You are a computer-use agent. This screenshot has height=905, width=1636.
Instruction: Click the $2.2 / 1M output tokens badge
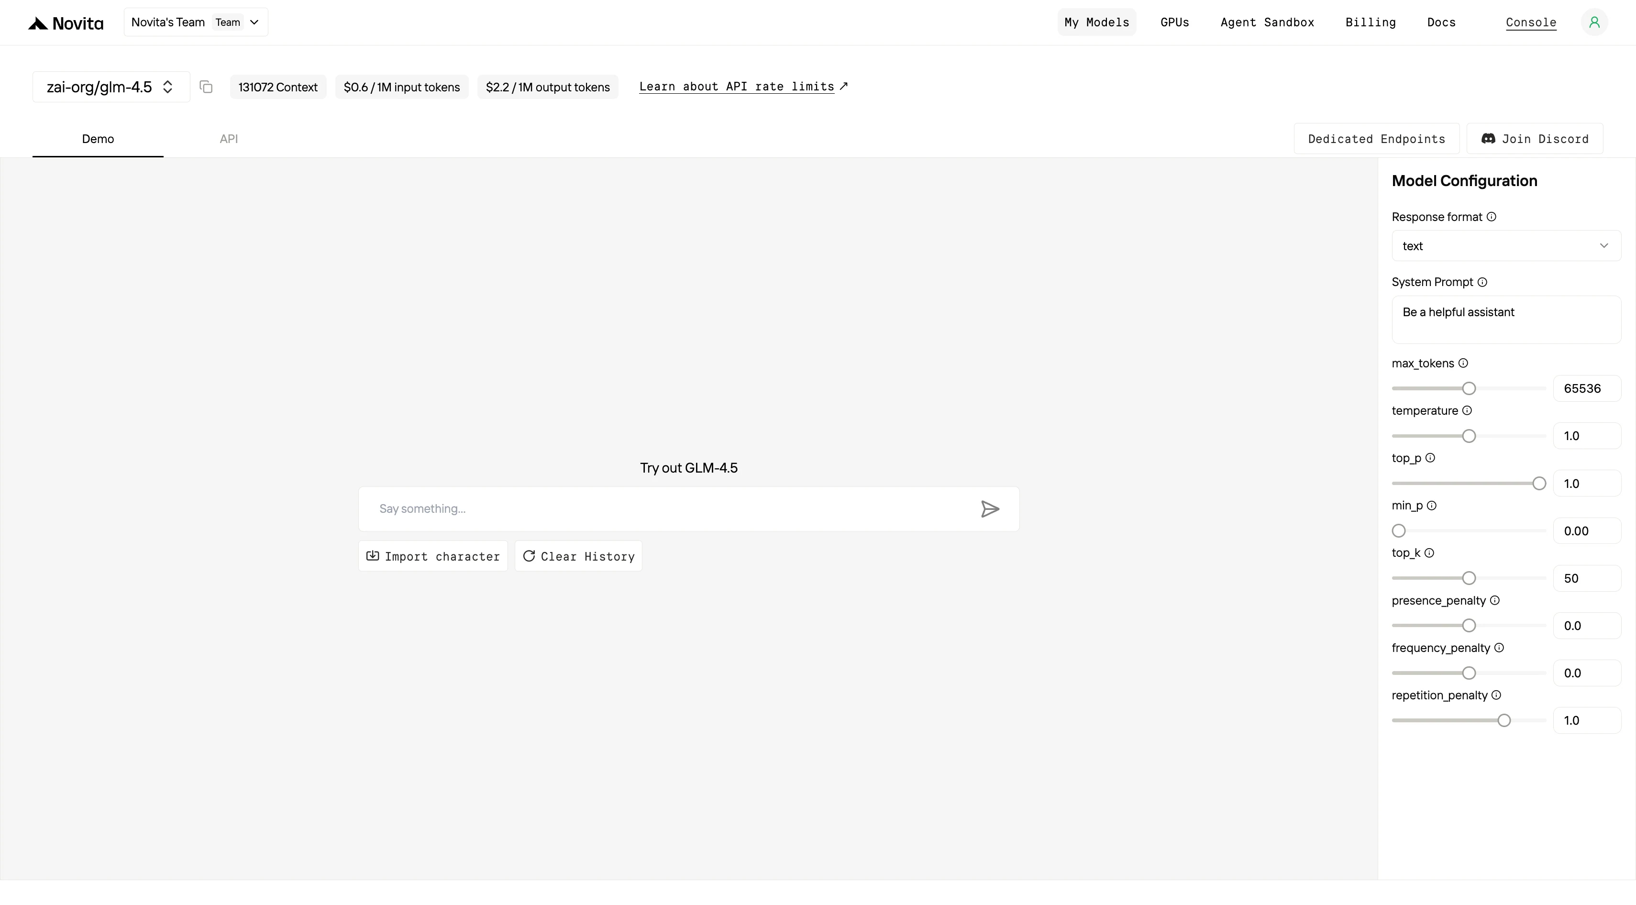click(548, 87)
